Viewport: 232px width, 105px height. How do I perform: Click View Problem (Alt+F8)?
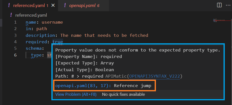pyautogui.click(x=76, y=94)
